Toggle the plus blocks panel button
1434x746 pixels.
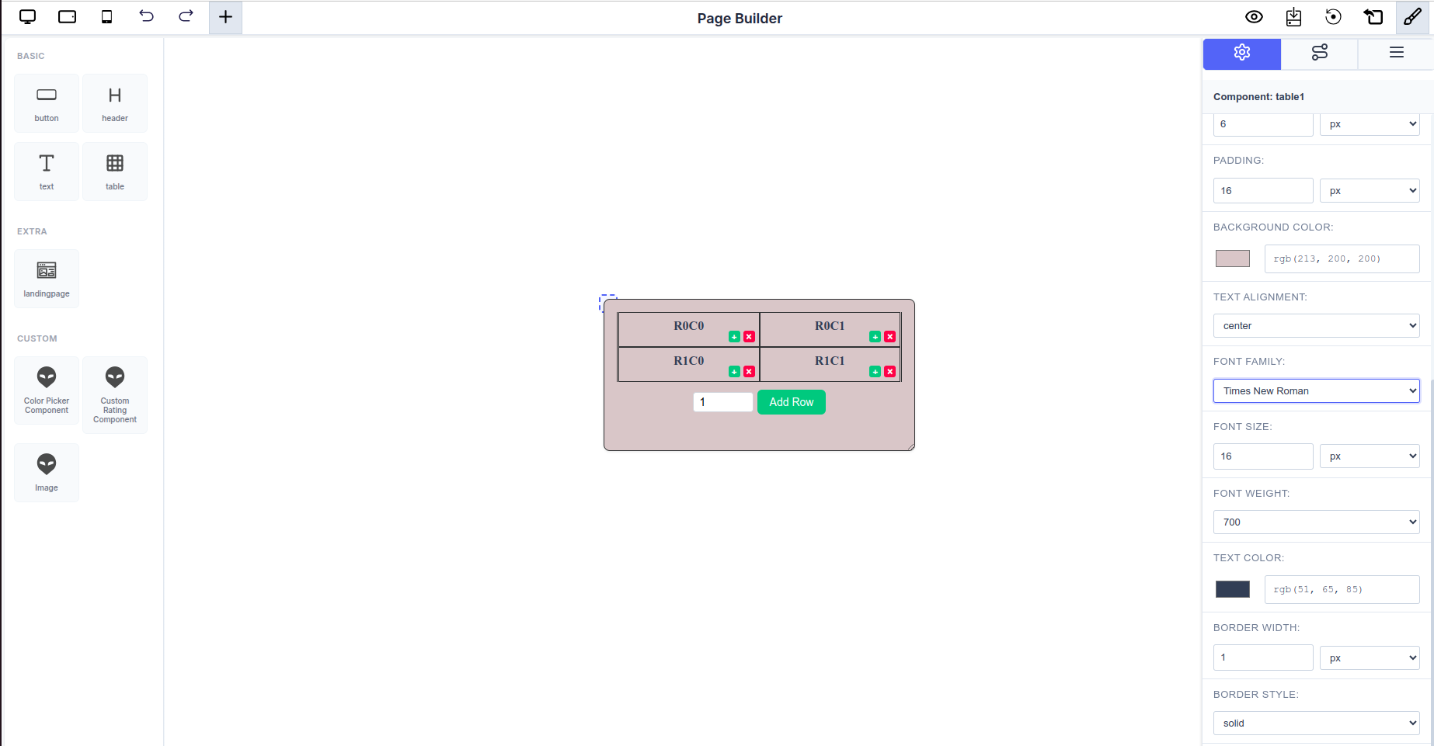pos(225,17)
